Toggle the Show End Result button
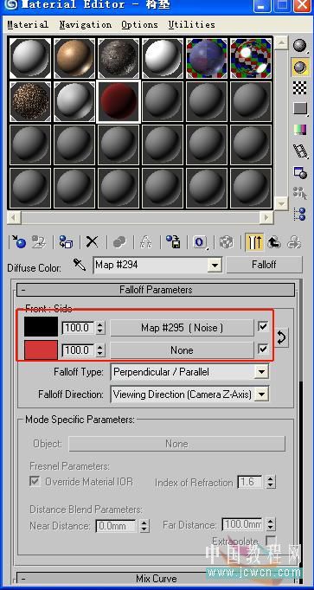The image size is (314, 590). point(254,242)
